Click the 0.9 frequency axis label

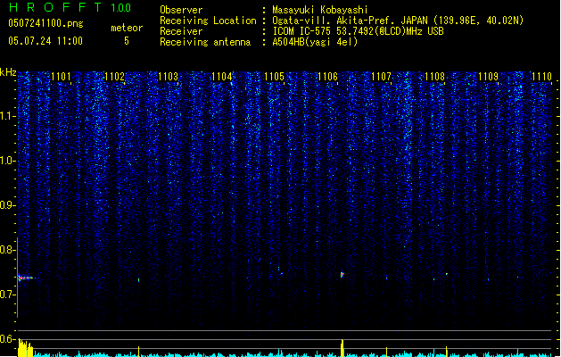(x=7, y=205)
